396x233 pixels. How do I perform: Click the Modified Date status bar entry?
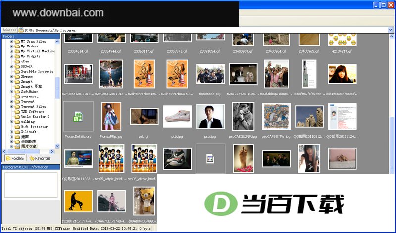[104, 228]
